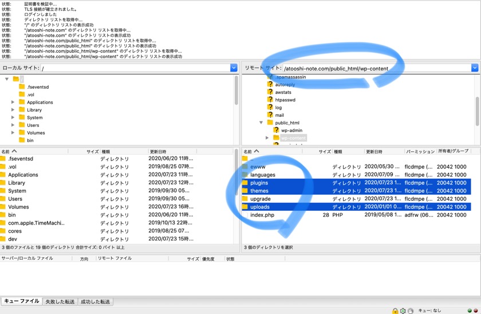
Task: Open the local site path dropdown
Action: (234, 68)
